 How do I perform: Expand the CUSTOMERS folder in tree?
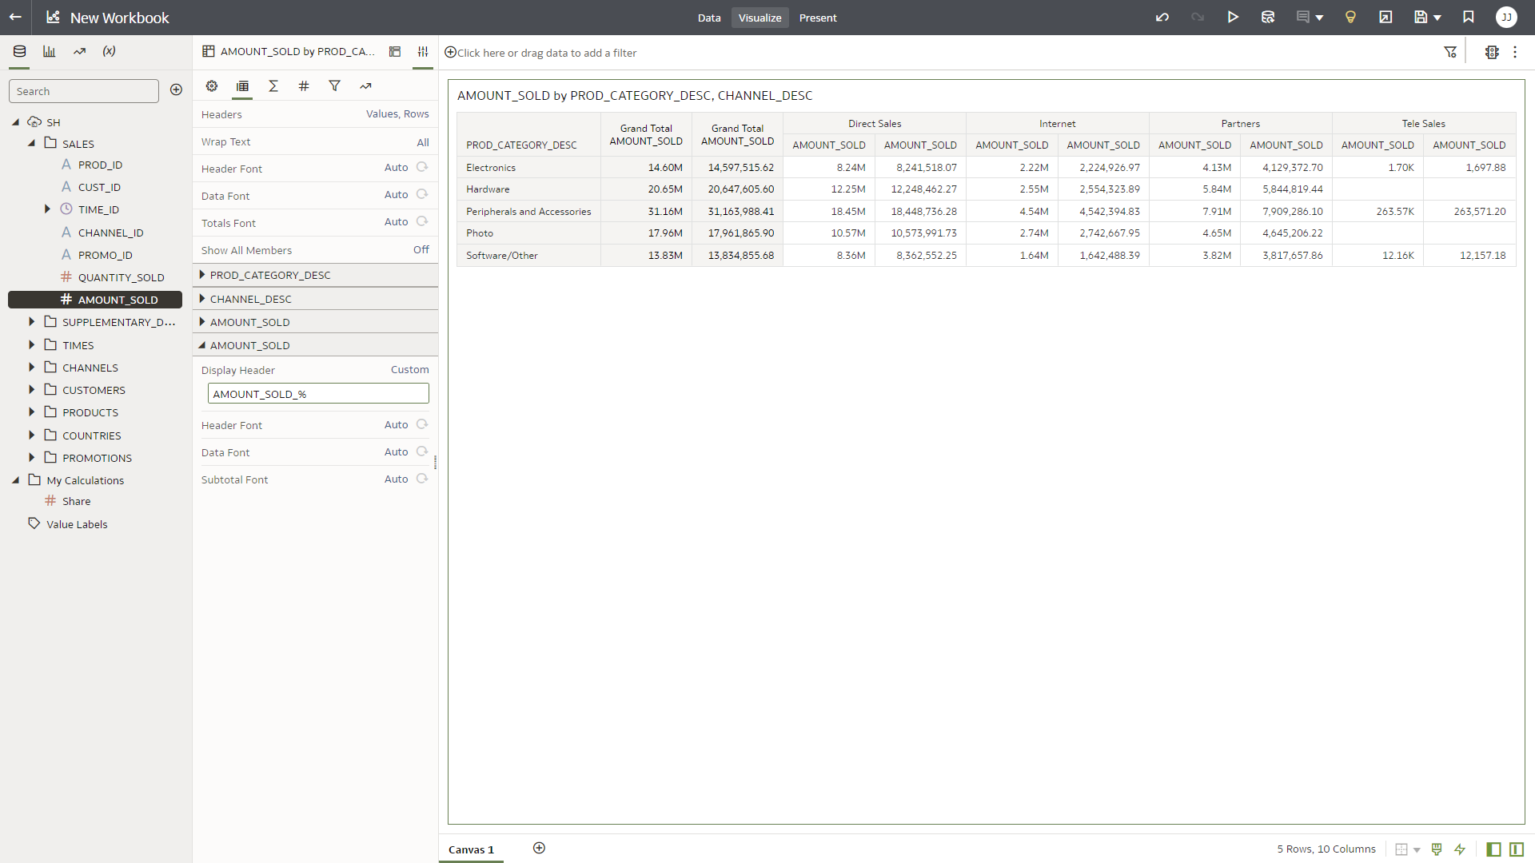pyautogui.click(x=32, y=390)
